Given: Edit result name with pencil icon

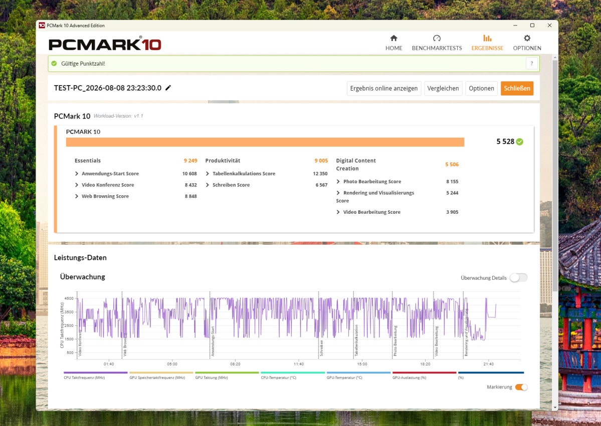Looking at the screenshot, I should click(x=168, y=88).
